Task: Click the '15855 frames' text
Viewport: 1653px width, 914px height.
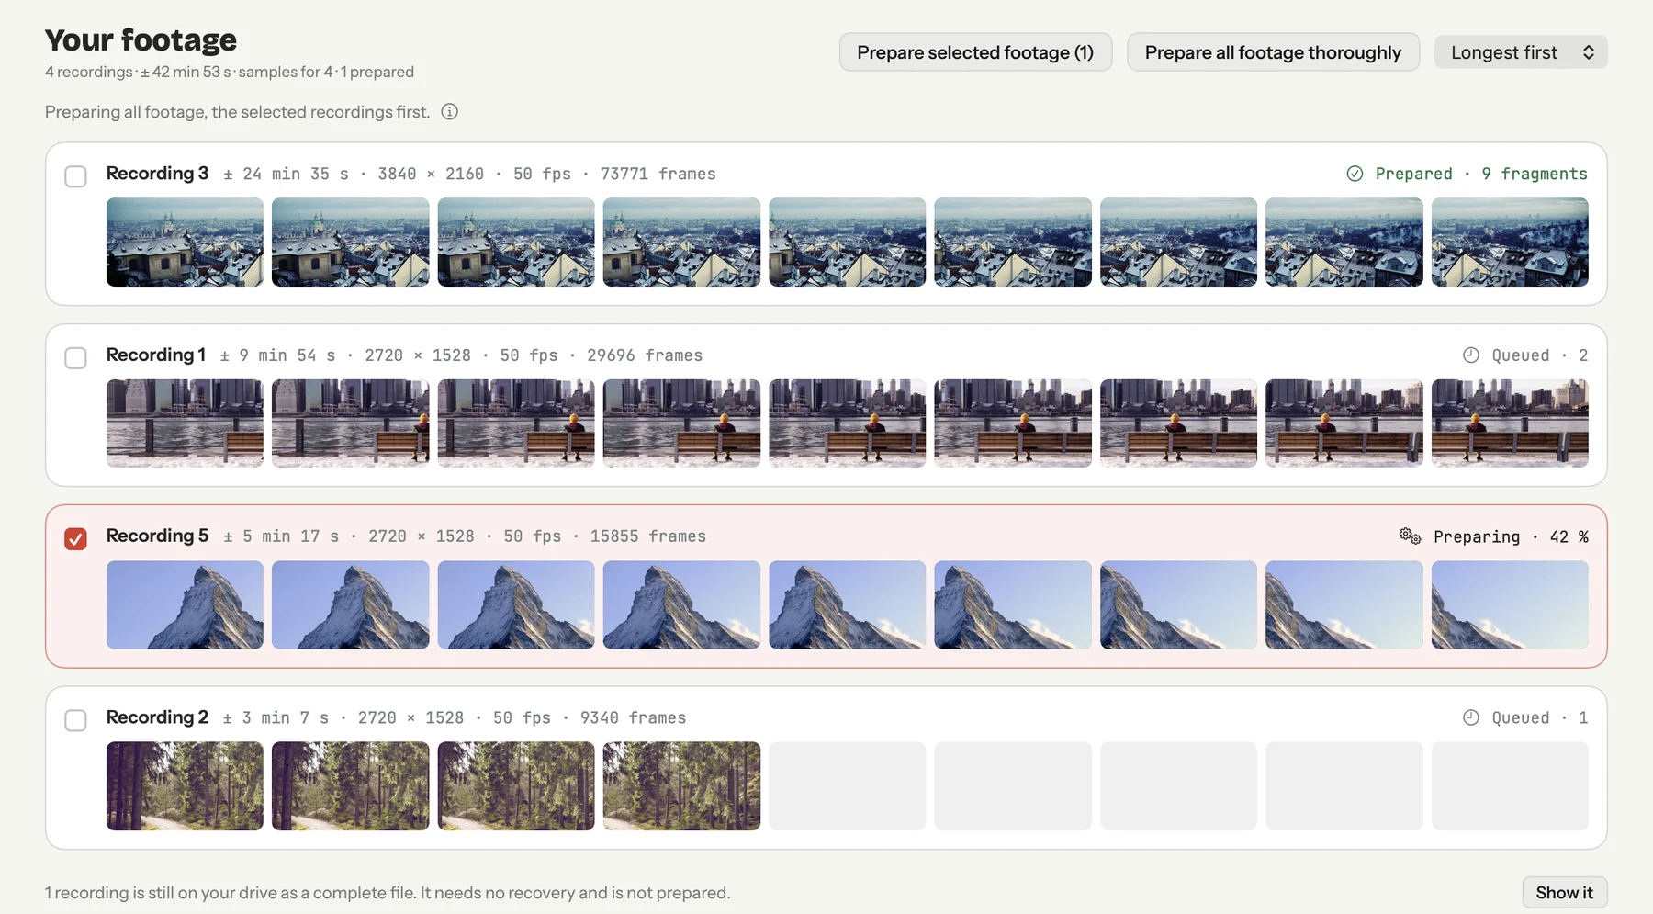Action: [x=648, y=536]
